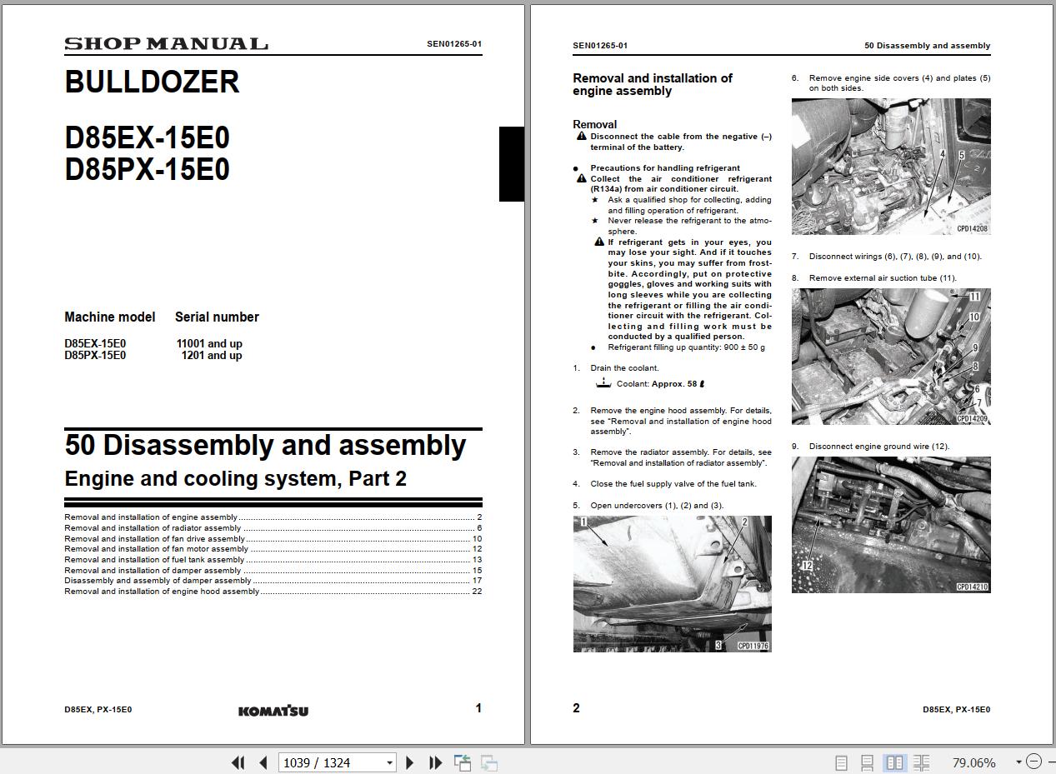The image size is (1056, 774).
Task: Click the wiring photo CPD14209
Action: click(x=891, y=357)
